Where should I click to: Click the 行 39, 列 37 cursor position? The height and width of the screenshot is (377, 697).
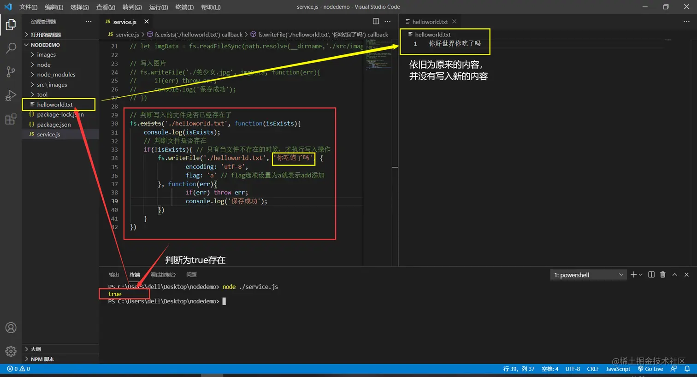coord(519,369)
